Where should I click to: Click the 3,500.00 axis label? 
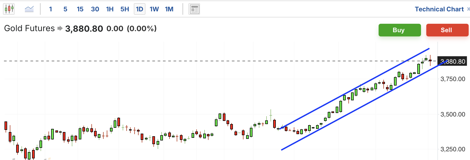453,114
